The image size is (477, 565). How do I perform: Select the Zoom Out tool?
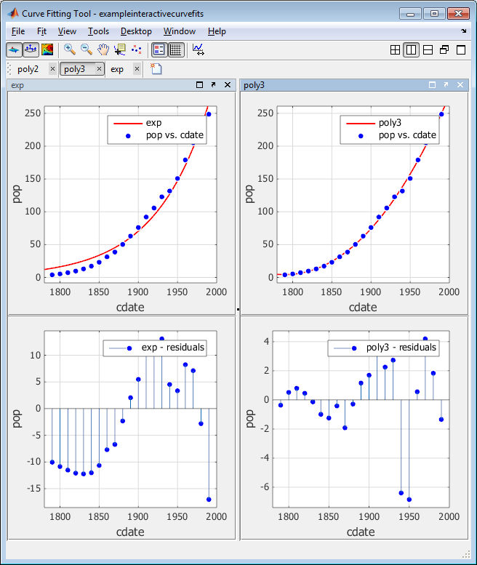point(86,49)
